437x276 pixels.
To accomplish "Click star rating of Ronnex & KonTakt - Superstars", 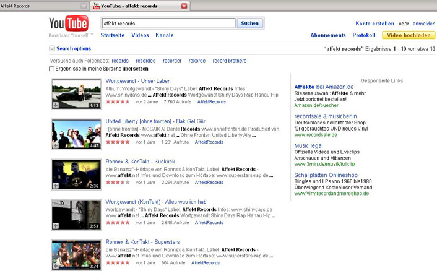I will (118, 262).
